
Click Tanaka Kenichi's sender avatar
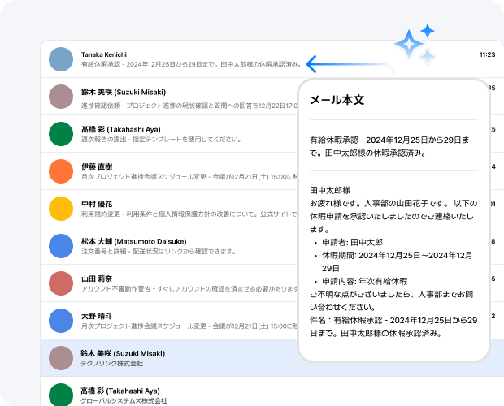point(61,59)
